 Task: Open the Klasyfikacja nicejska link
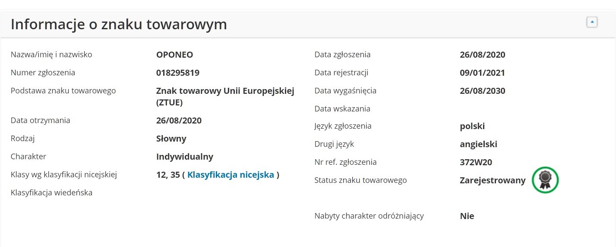pos(231,175)
